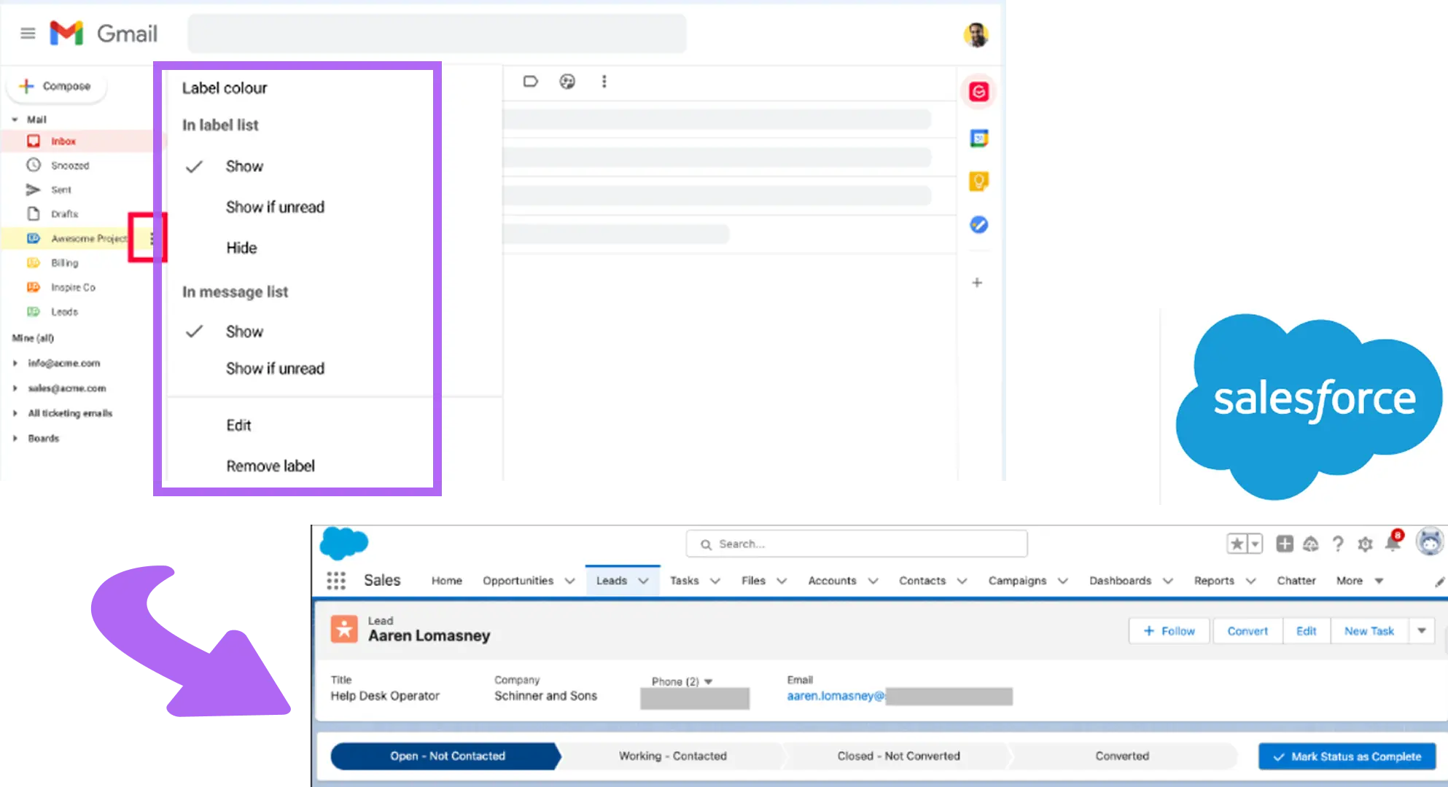Screen dimensions: 1448x787
Task: Click the Compose button
Action: [x=56, y=86]
